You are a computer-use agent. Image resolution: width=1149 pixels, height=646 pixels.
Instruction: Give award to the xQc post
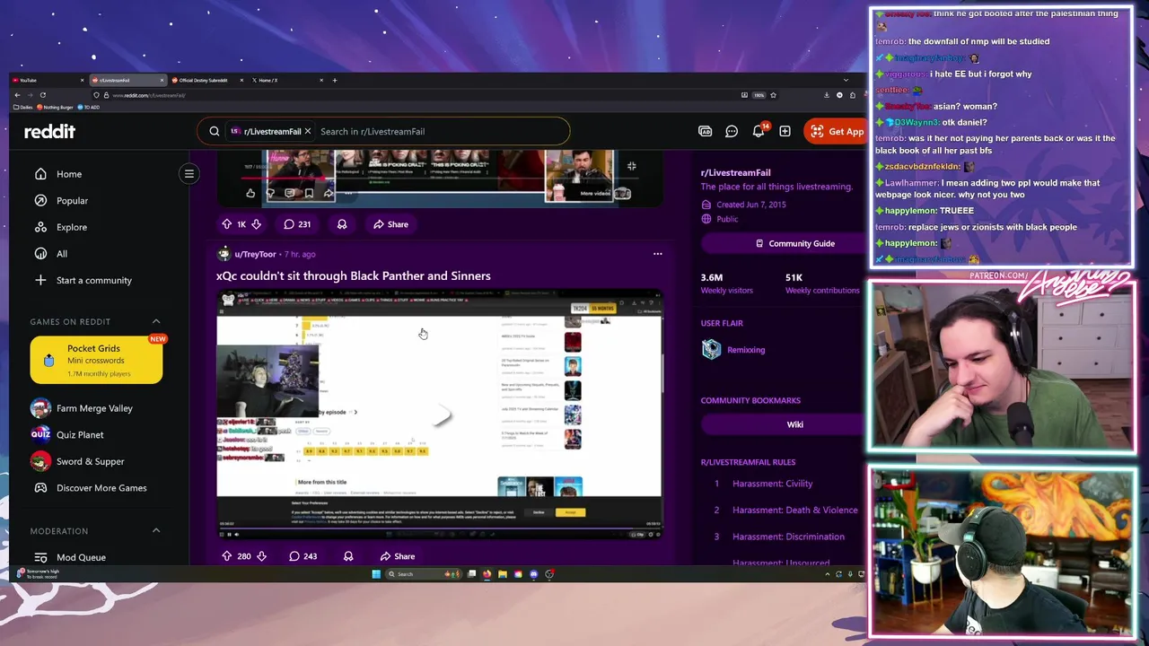tap(348, 556)
